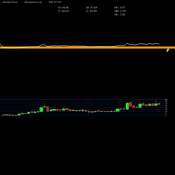Click the open value O: 34.46
The height and width of the screenshot is (175, 175).
pyautogui.click(x=63, y=8)
